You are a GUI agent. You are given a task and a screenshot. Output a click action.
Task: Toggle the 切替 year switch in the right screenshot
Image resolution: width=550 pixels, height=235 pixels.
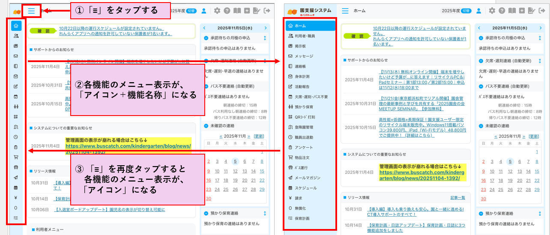click(467, 11)
